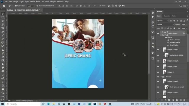Select the Eraser tool

[x=3, y=57]
